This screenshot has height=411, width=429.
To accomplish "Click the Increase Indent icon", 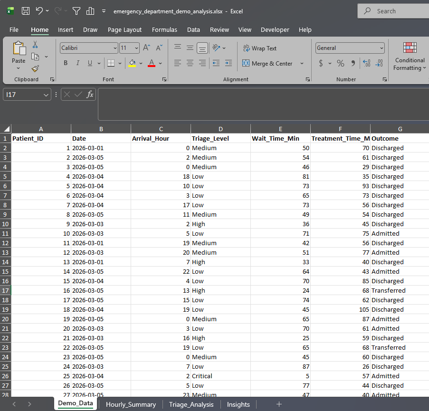I will 228,63.
